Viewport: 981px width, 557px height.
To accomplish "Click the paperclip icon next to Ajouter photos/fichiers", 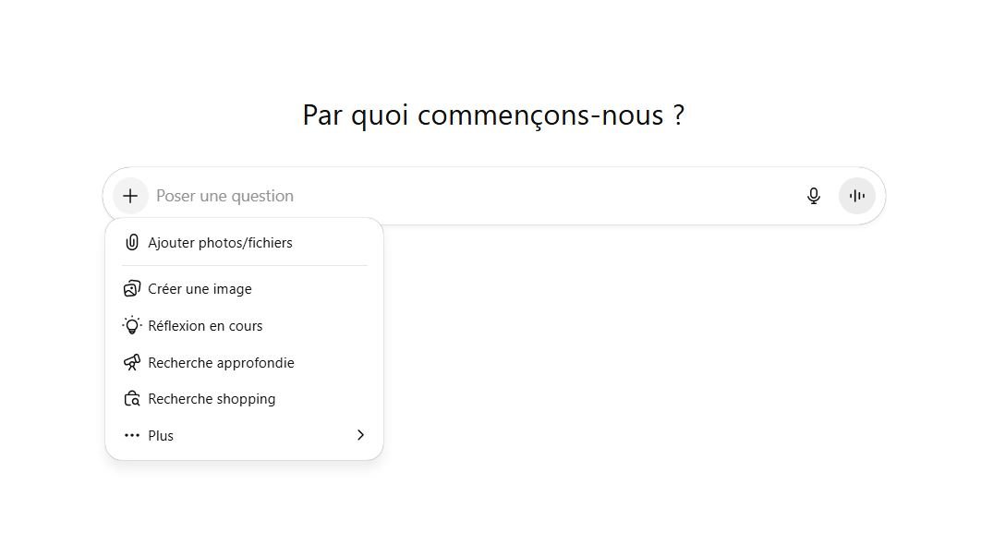I will pos(132,242).
